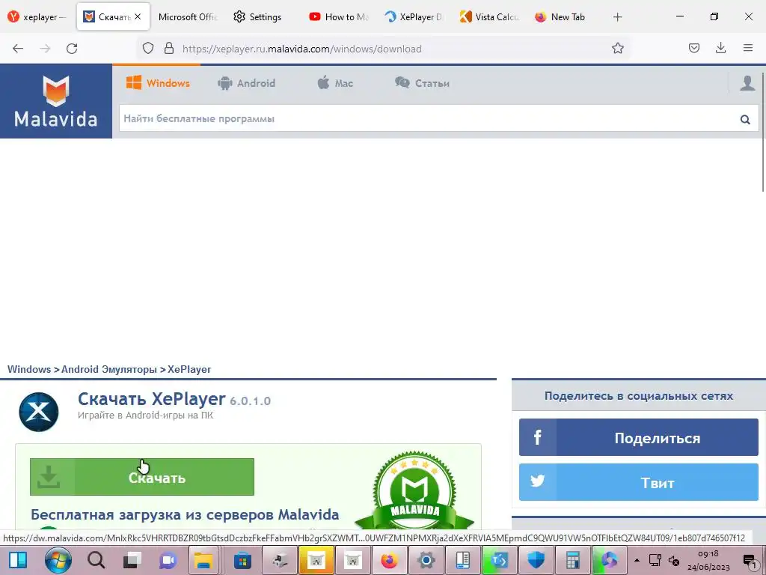Open taskbar search magnifier

pyautogui.click(x=96, y=560)
